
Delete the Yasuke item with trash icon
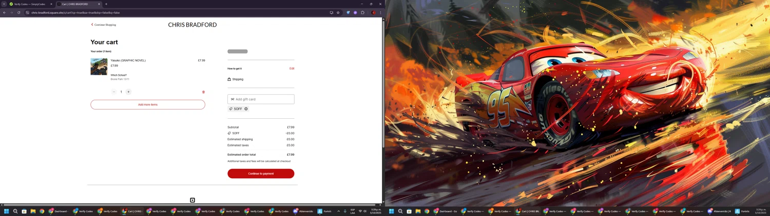203,92
